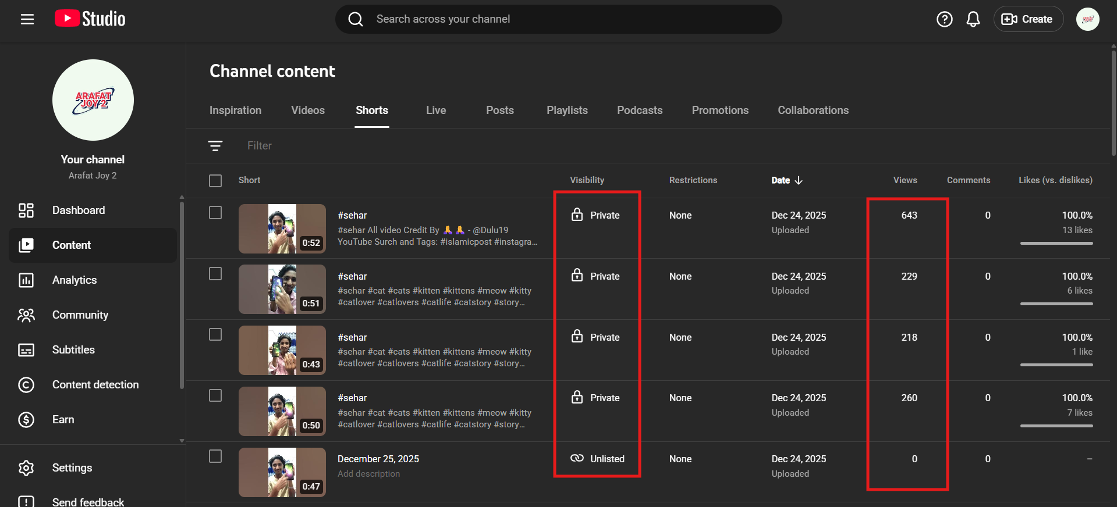Switch to the Videos tab
The width and height of the screenshot is (1117, 507).
pyautogui.click(x=307, y=110)
